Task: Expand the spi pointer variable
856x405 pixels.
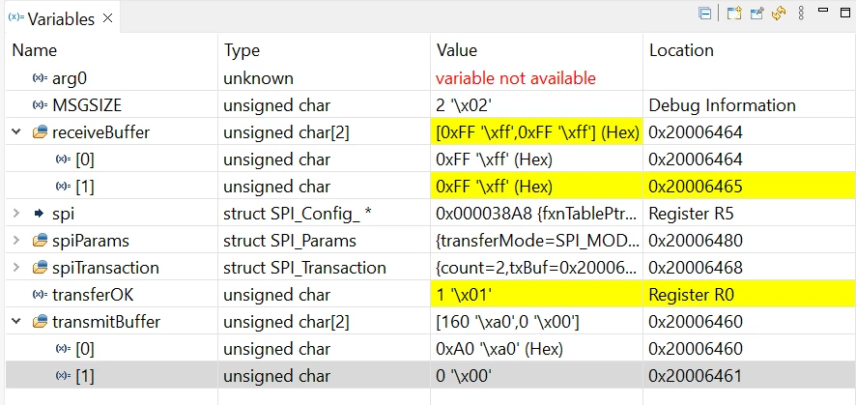Action: [x=16, y=214]
